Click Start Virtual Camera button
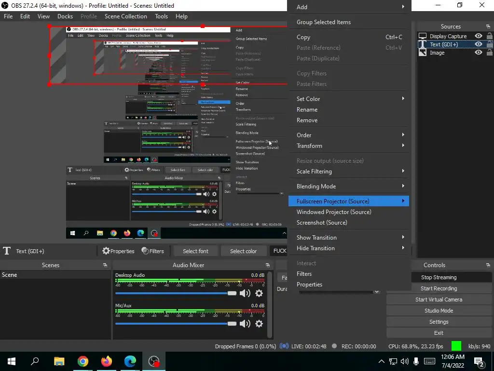494x371 pixels. pyautogui.click(x=439, y=300)
